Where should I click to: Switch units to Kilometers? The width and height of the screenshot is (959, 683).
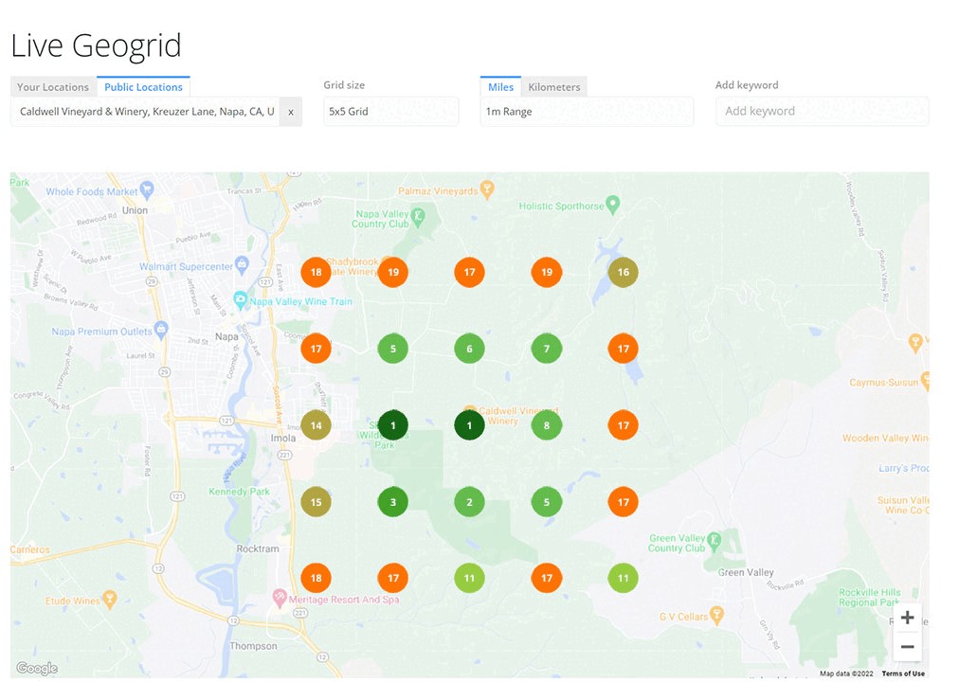pyautogui.click(x=553, y=87)
